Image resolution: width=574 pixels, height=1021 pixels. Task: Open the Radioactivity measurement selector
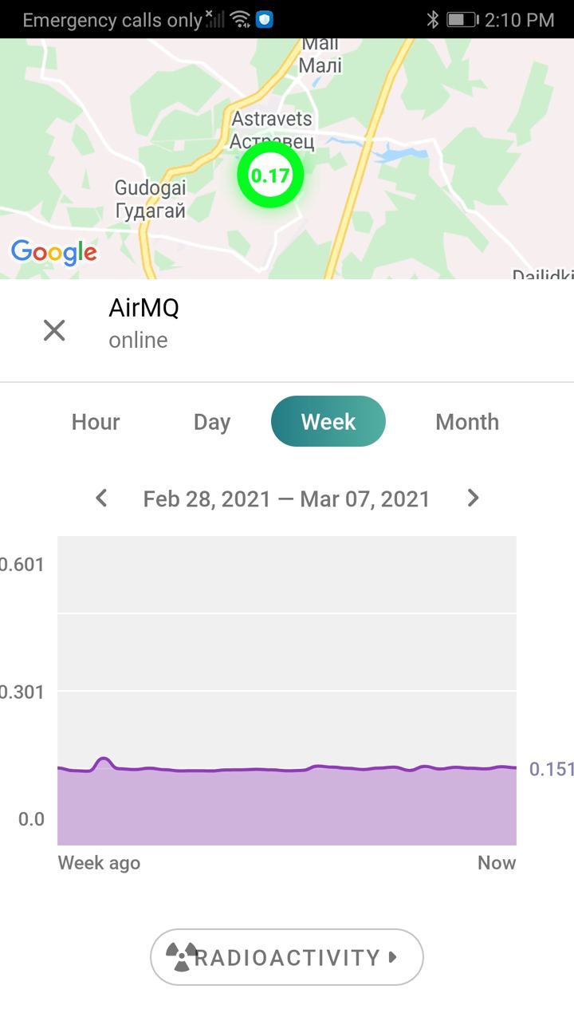tap(287, 956)
